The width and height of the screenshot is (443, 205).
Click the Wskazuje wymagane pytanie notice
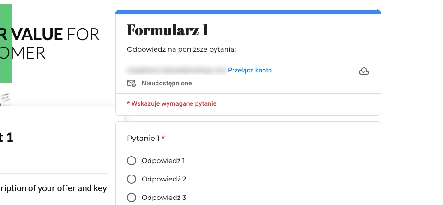[172, 103]
